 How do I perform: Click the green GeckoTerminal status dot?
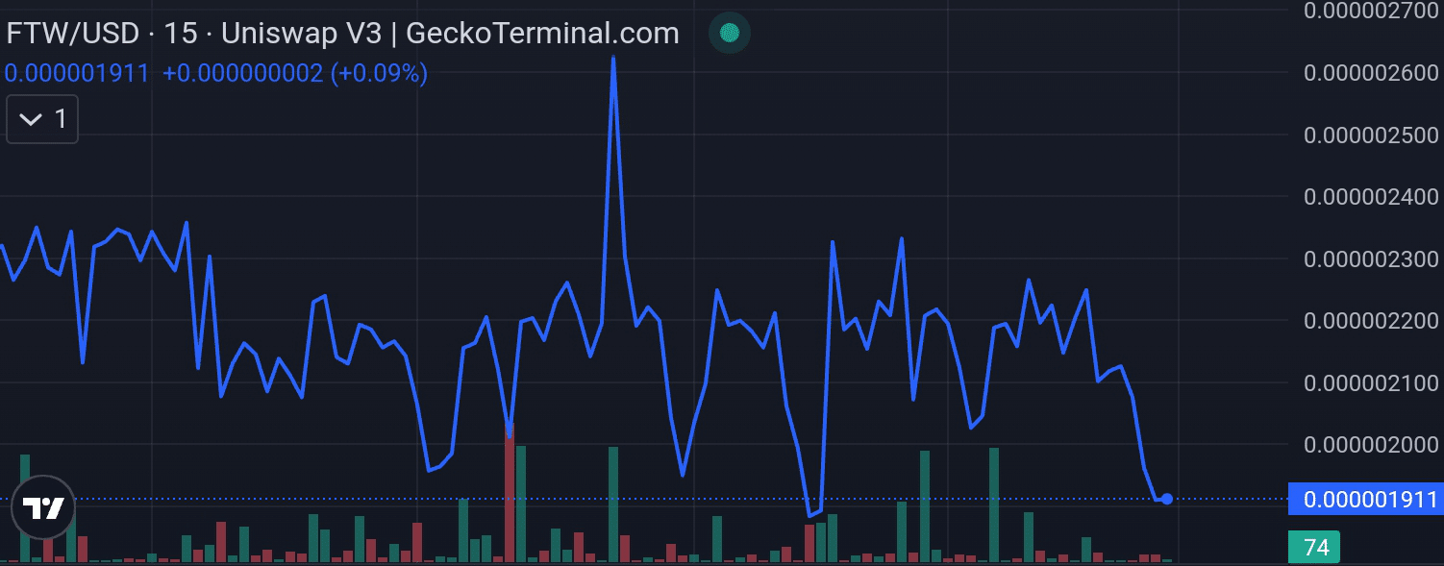coord(729,33)
